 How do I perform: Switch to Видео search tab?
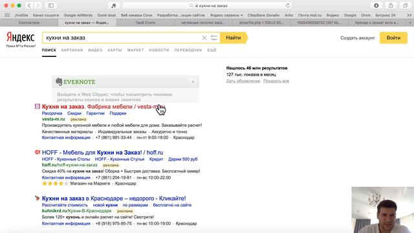(x=95, y=50)
